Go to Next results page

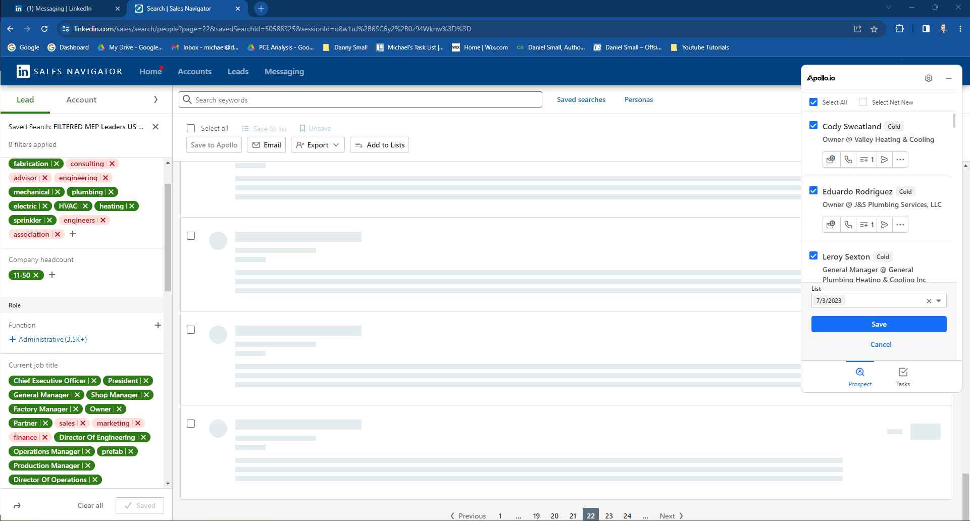click(x=671, y=515)
